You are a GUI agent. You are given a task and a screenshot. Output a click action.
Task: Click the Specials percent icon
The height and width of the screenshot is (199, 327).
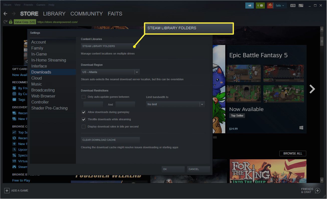click(14, 155)
